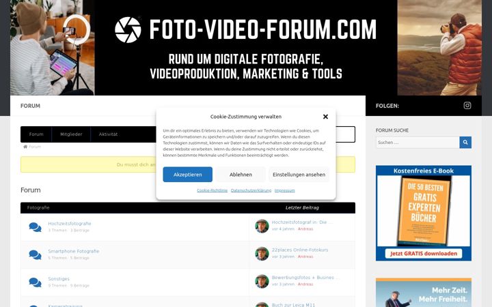Screen dimensions: 492x307
Task: Open the Cookie-Richtlinie link
Action: click(212, 190)
